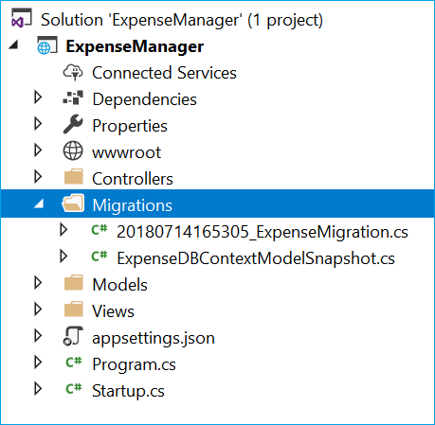435x425 pixels.
Task: Expand the Views folder arrow
Action: tap(38, 310)
